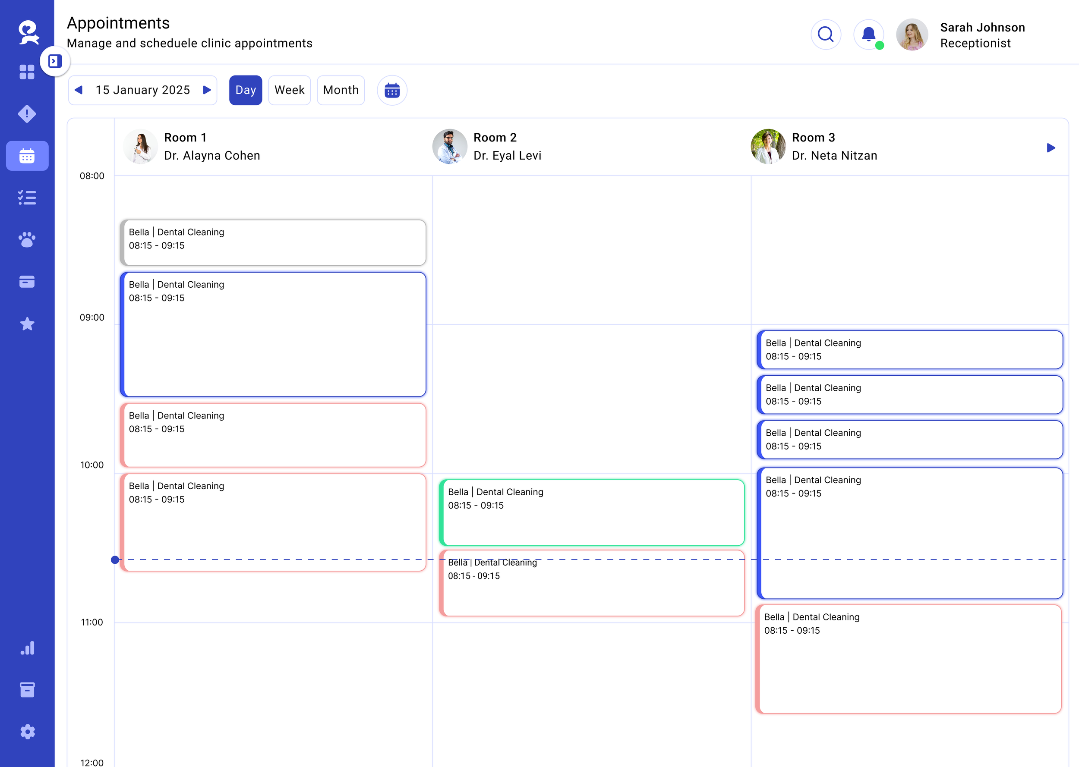1079x767 pixels.
Task: Go to next day arrow
Action: (x=206, y=90)
